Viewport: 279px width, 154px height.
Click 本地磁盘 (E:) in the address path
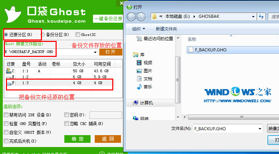[177, 16]
